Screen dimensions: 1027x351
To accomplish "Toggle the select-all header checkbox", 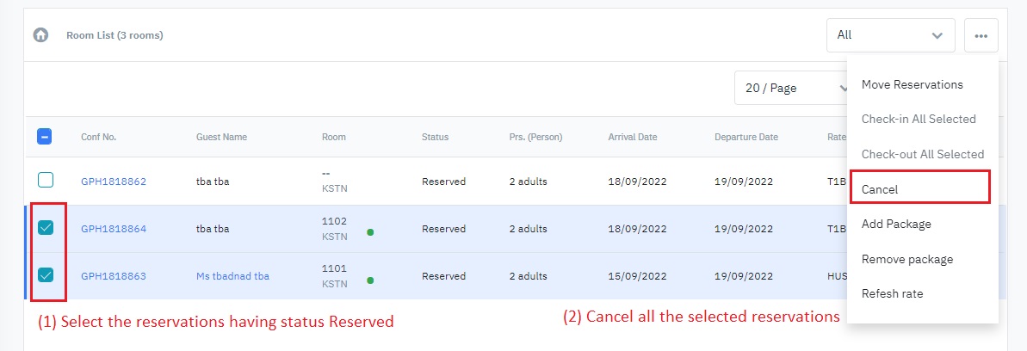I will click(46, 136).
